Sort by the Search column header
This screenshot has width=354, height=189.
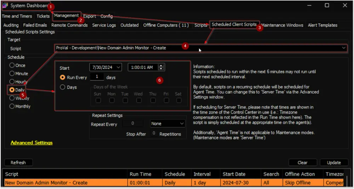pos(272,174)
